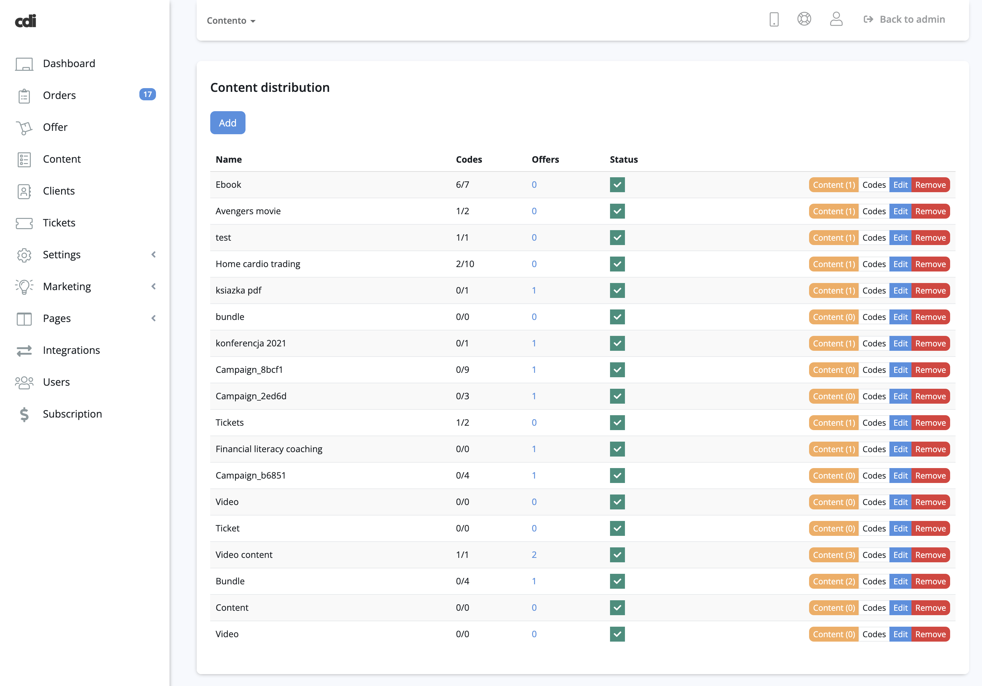Click the Tickets icon in sidebar
The width and height of the screenshot is (982, 686).
[x=24, y=223]
